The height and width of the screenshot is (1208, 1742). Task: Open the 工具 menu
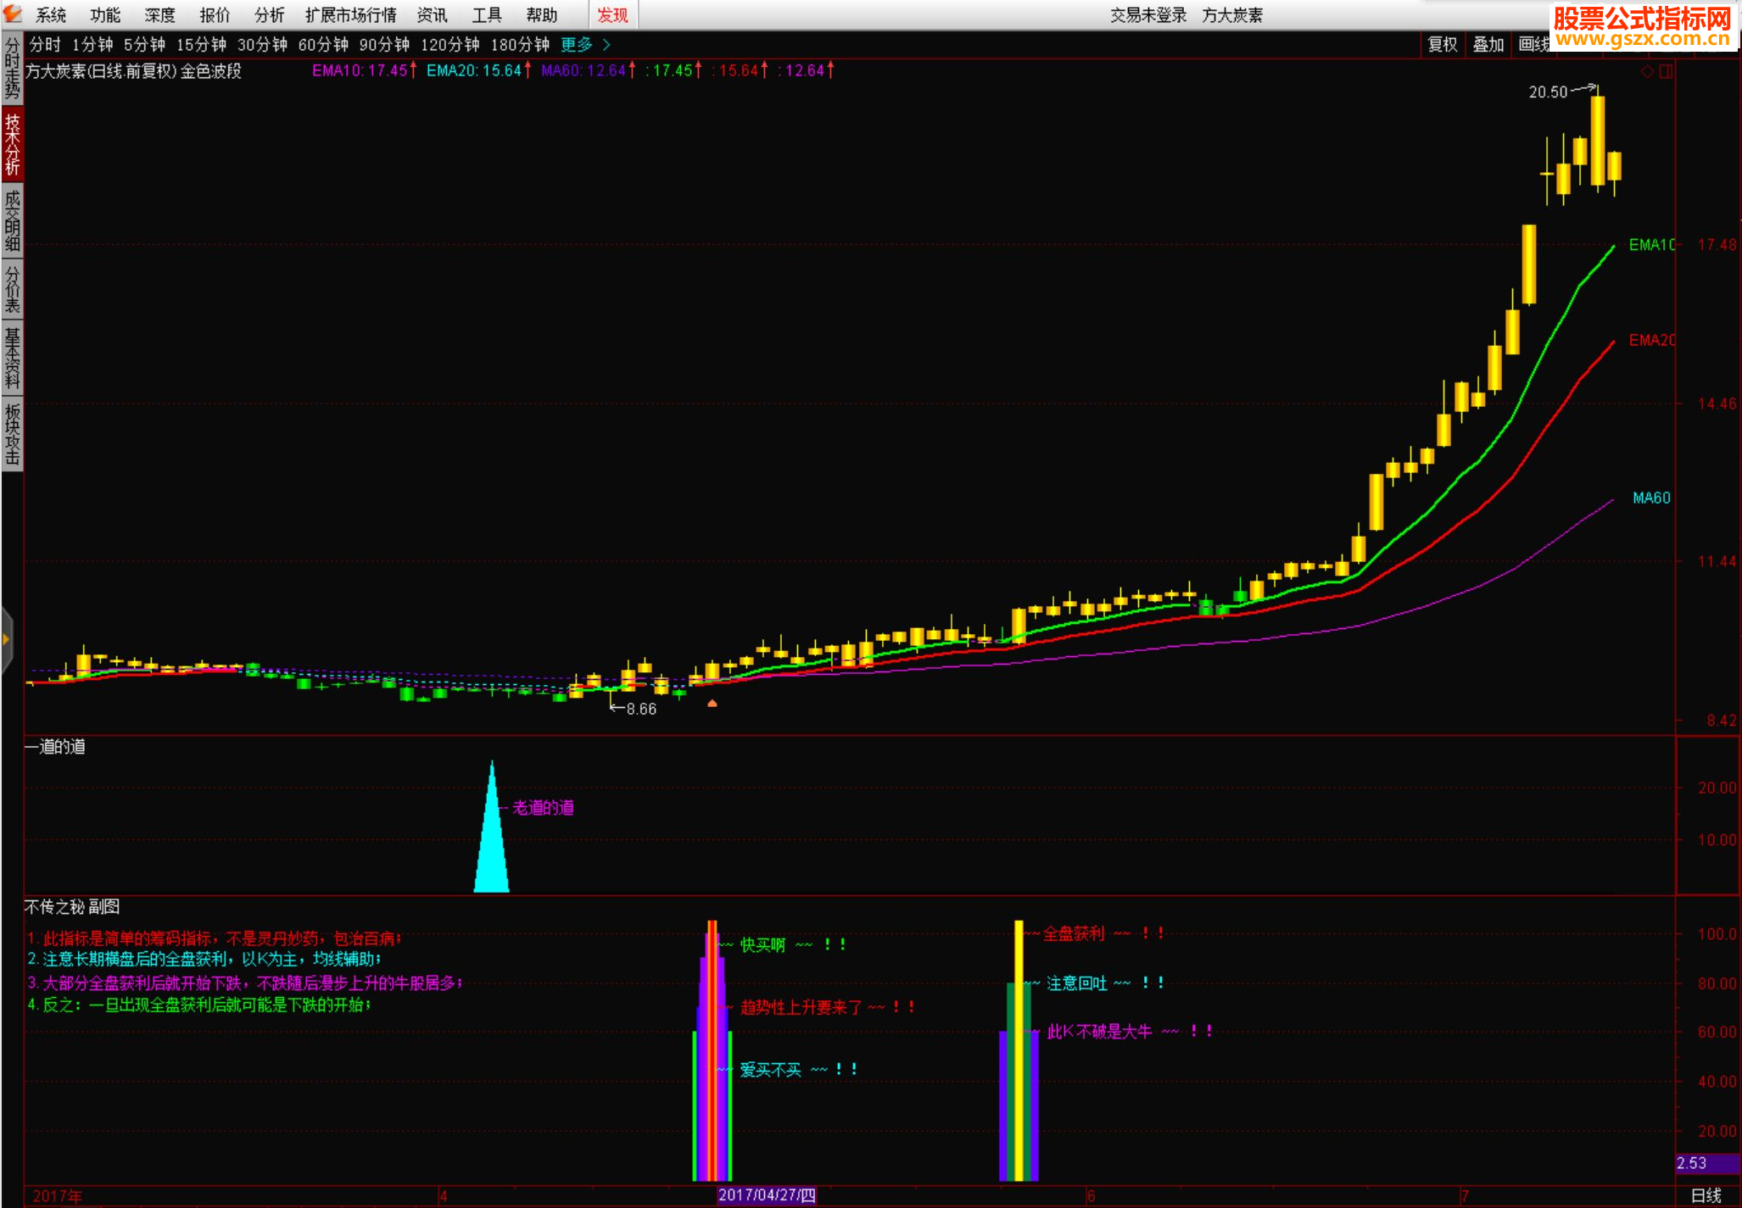(x=487, y=15)
